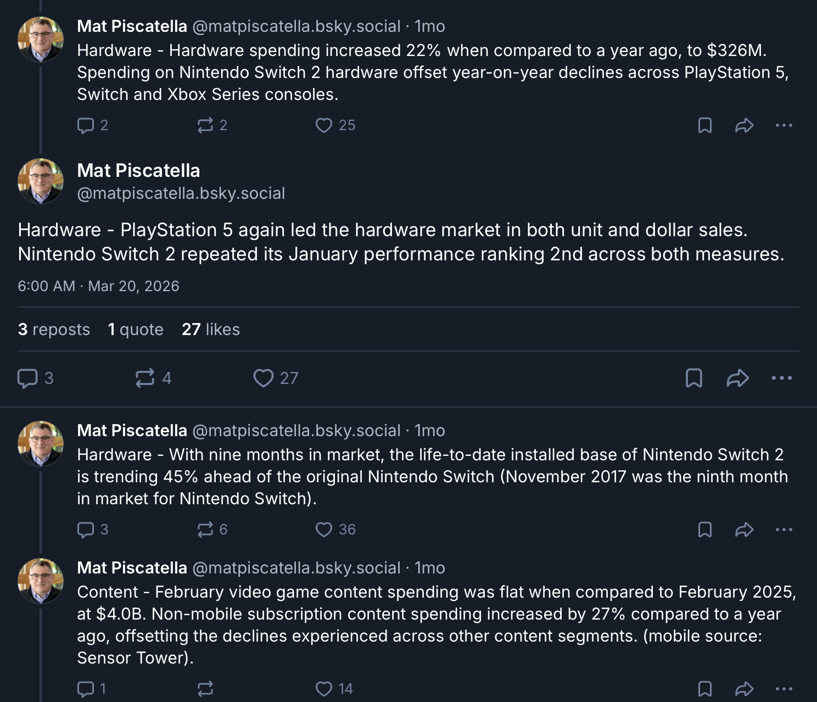View the 1 quote list
Viewport: 817px width, 702px height.
point(136,330)
